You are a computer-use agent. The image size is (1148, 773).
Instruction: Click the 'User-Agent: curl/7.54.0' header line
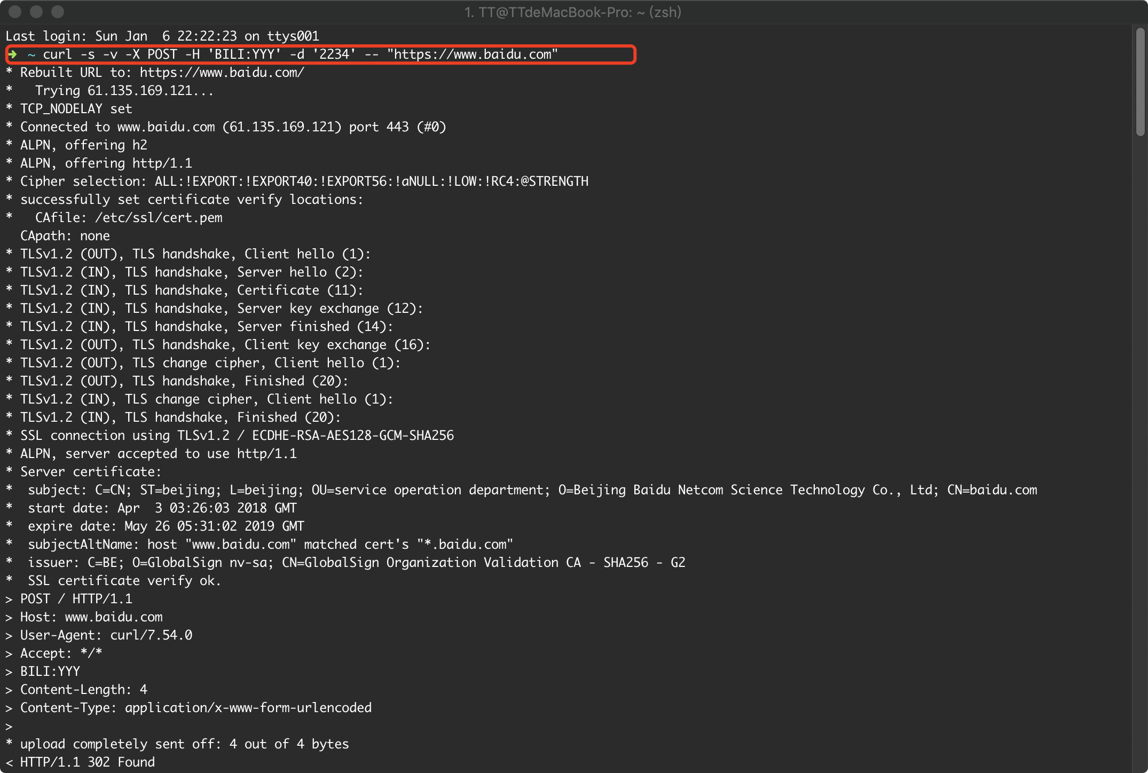99,635
